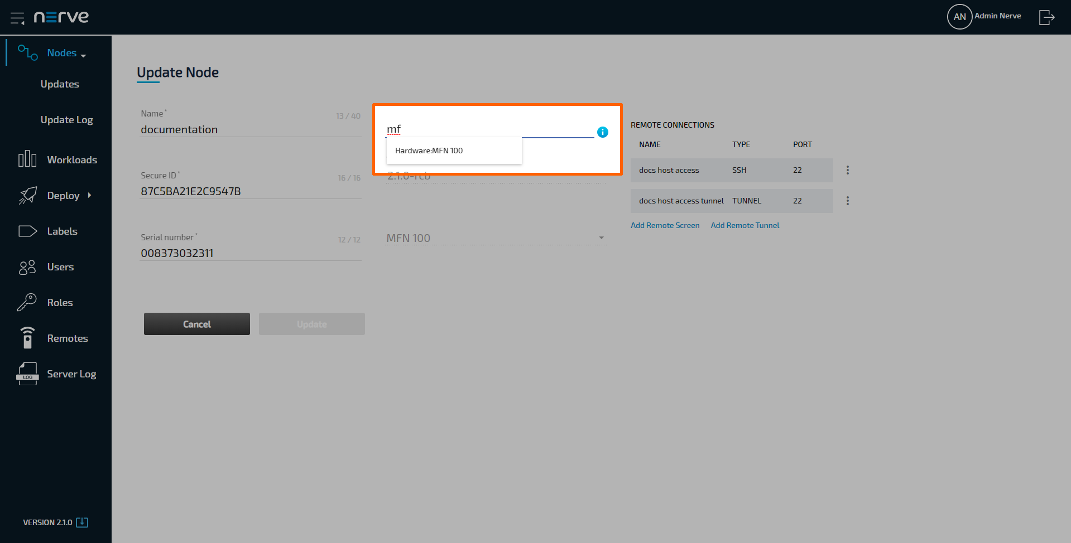
Task: Click Add Remote Tunnel link
Action: [745, 225]
